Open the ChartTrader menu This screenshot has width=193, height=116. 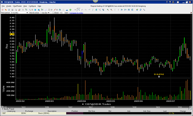coord(17,6)
